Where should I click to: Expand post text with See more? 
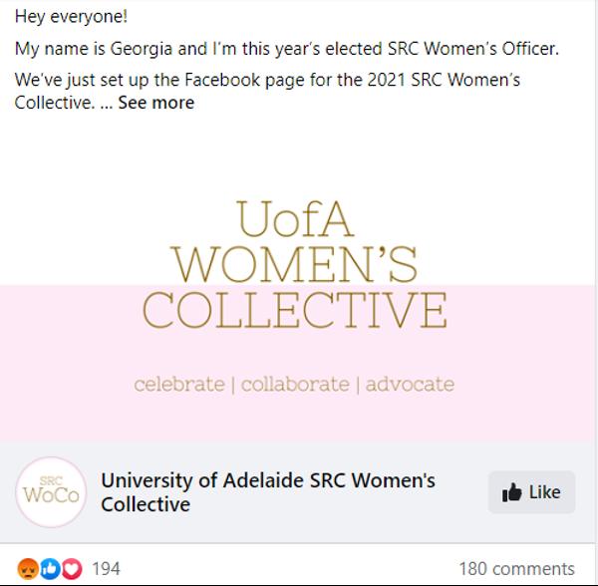pyautogui.click(x=156, y=103)
